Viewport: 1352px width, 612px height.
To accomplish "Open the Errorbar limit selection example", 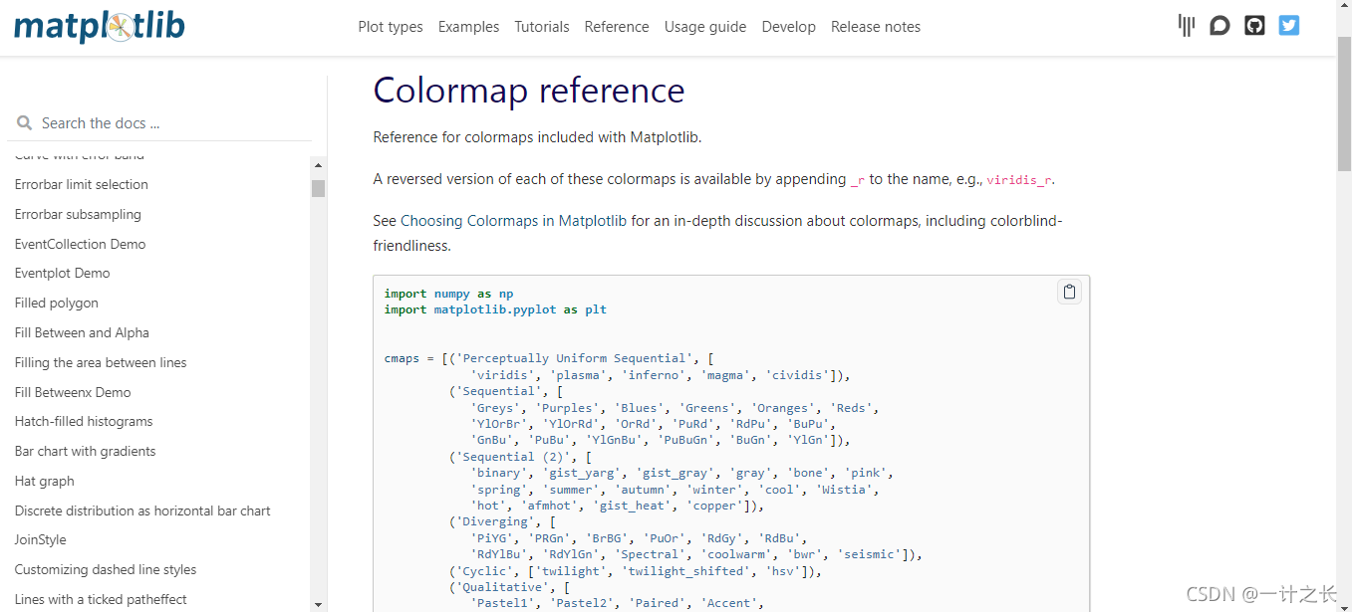I will (82, 184).
